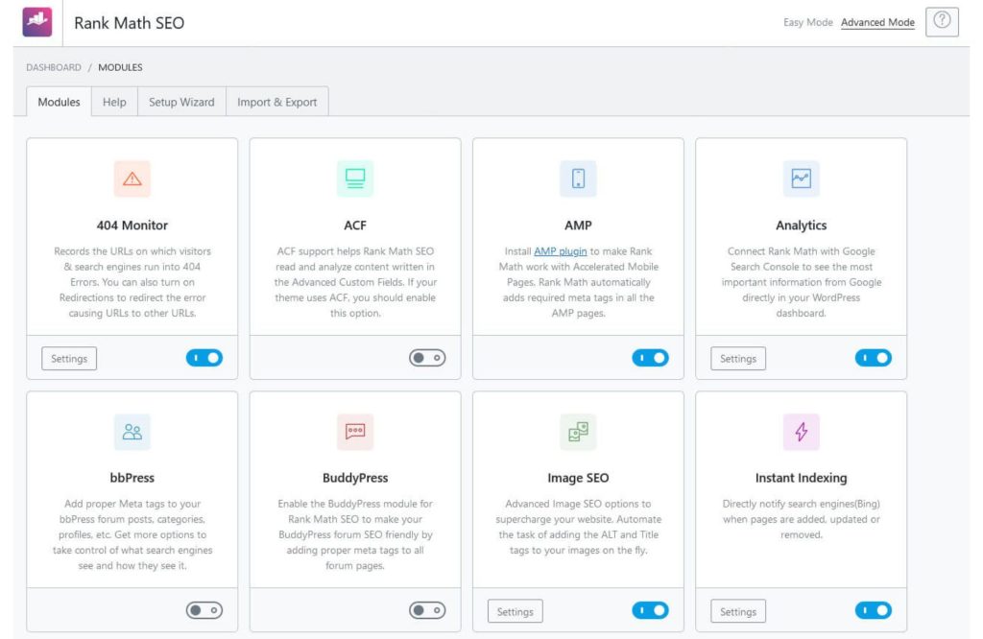
Task: Click the Rank Math logo icon
Action: 36,21
